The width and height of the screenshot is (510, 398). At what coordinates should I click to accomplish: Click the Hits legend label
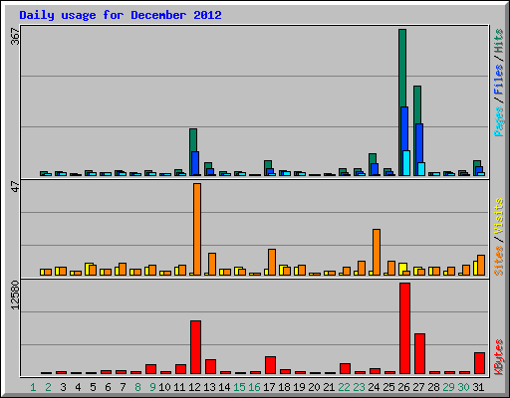tap(498, 41)
